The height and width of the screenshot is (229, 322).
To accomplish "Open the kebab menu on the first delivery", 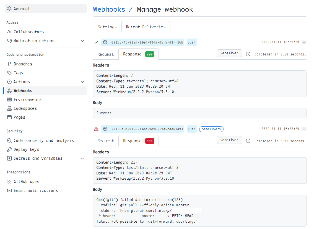I will tap(304, 42).
